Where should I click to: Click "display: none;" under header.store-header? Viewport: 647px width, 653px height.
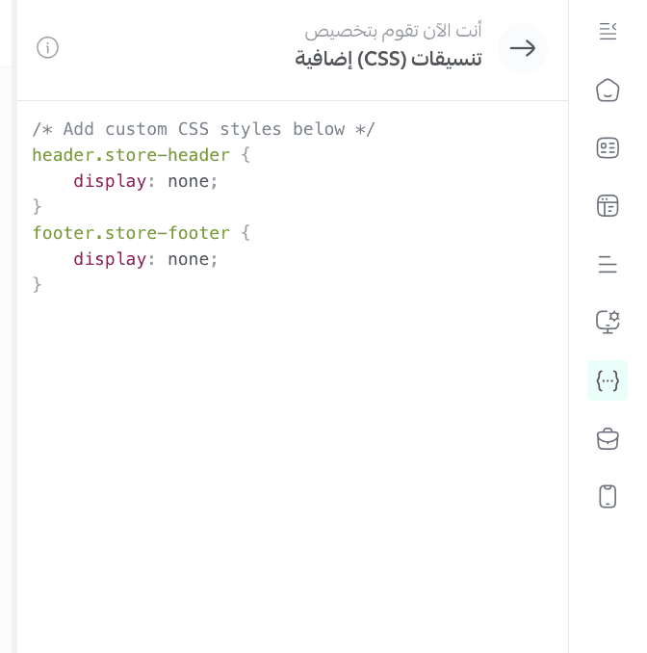[x=146, y=181]
